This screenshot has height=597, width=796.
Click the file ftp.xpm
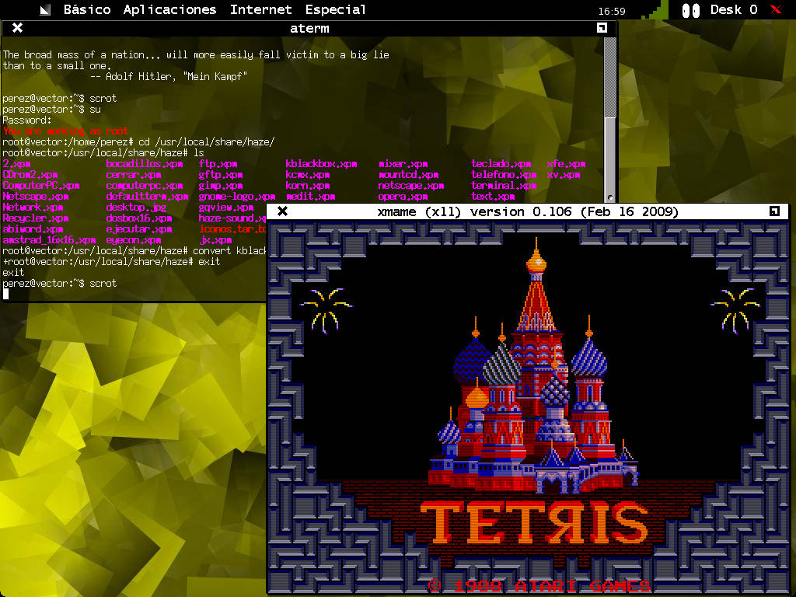click(x=218, y=164)
